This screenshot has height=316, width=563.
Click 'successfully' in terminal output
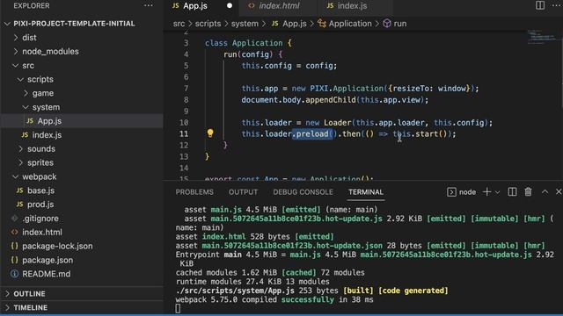point(307,299)
